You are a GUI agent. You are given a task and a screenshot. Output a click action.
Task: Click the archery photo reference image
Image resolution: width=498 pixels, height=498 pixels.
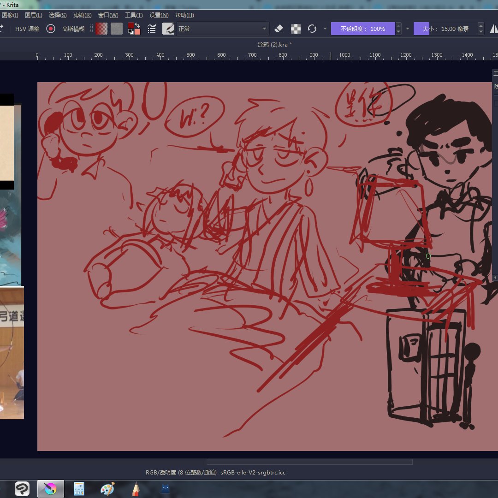(12, 353)
